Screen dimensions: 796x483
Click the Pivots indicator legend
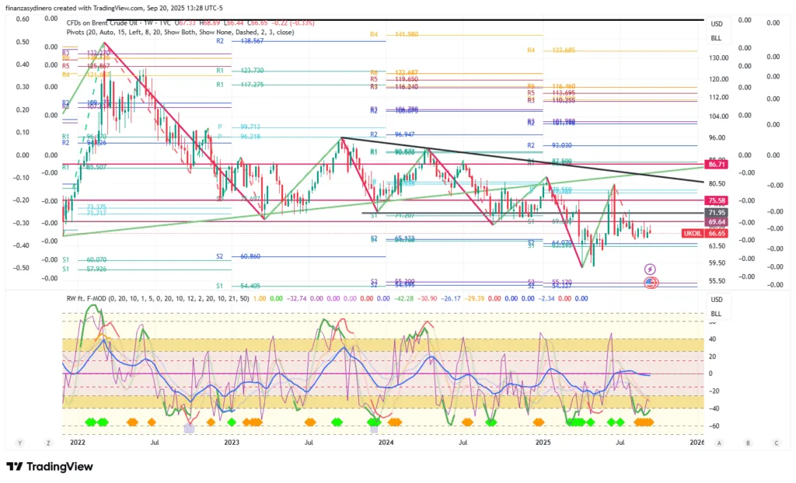pyautogui.click(x=180, y=32)
